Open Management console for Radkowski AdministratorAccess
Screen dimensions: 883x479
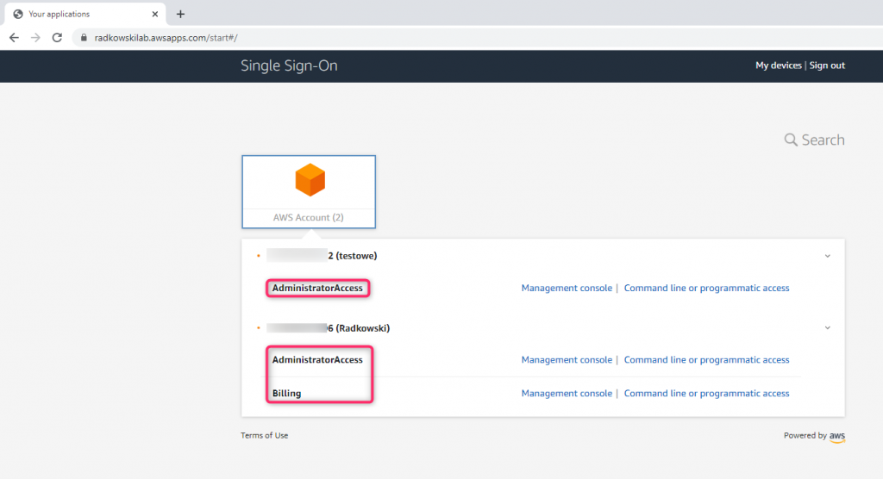click(x=567, y=359)
